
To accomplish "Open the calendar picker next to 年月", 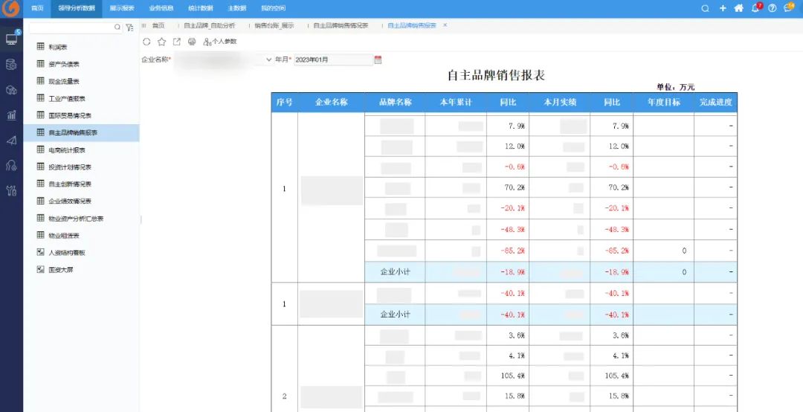I will coord(378,59).
